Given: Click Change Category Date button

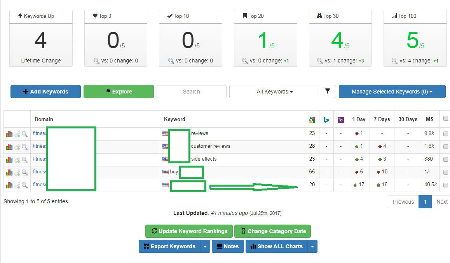Looking at the screenshot, I should tap(273, 231).
